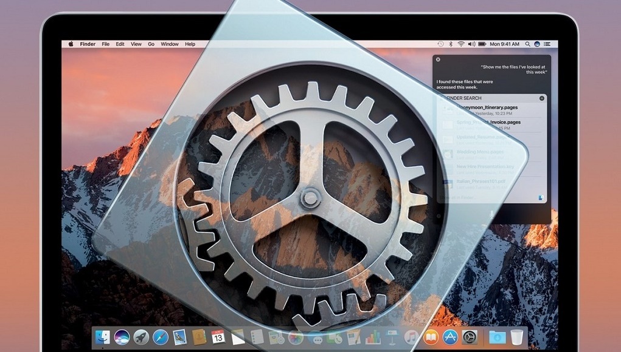Click Bluetooth icon in menu bar
This screenshot has width=621, height=352.
pos(451,44)
